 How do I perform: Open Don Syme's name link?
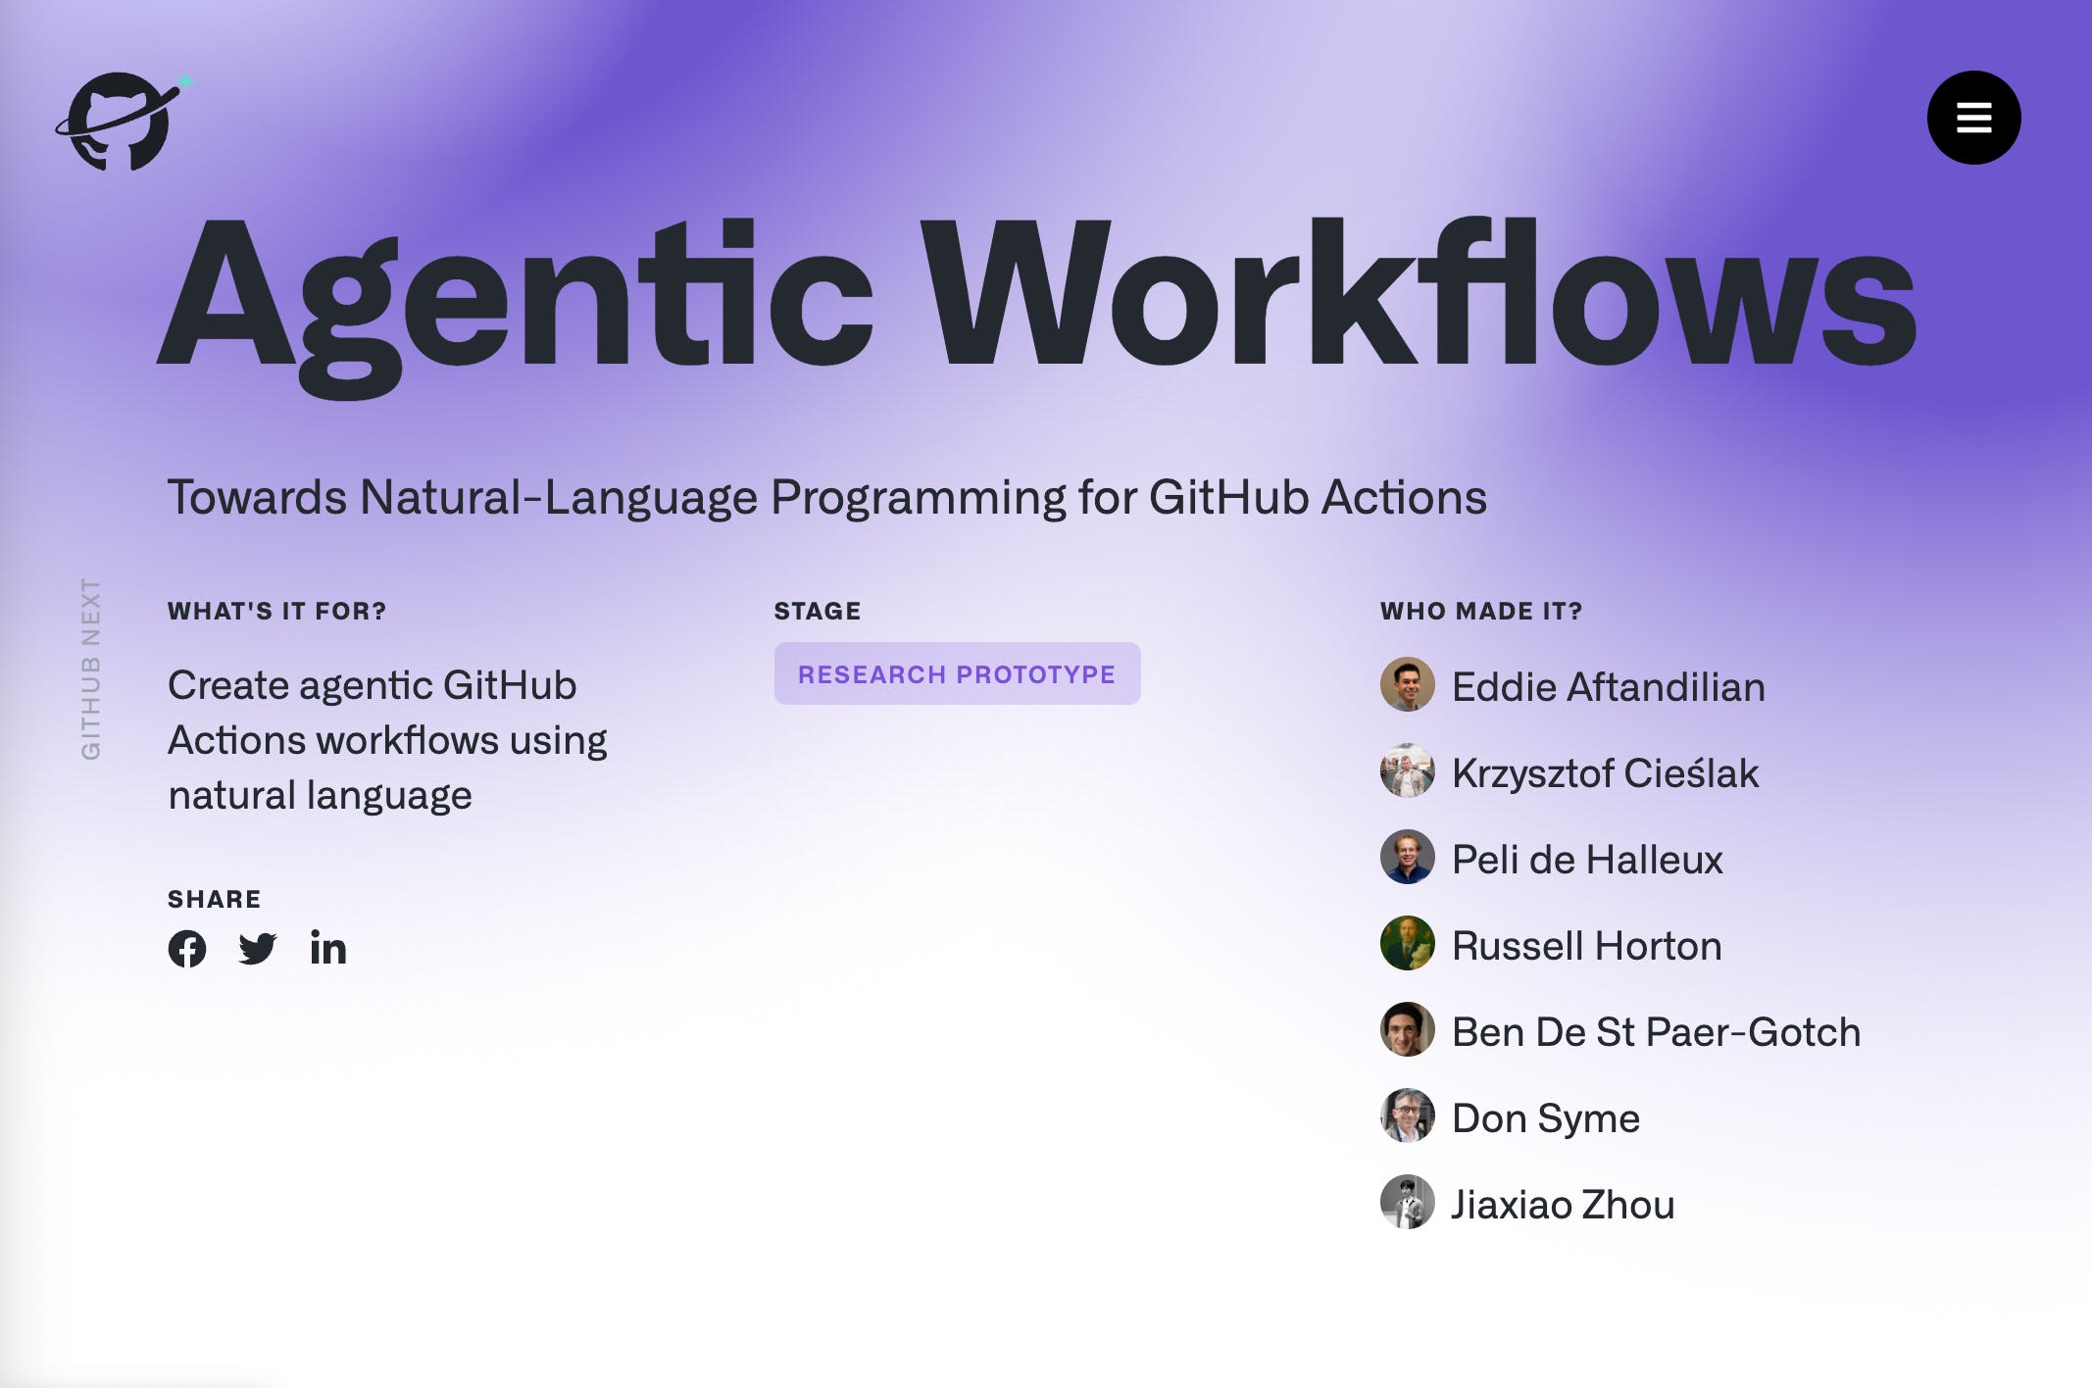click(x=1545, y=1118)
